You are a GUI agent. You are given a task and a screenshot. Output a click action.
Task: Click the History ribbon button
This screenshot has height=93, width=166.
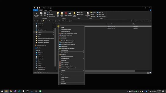[93, 16]
